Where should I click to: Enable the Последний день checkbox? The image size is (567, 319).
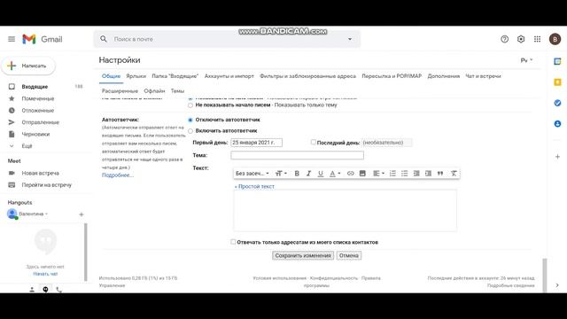pos(313,142)
